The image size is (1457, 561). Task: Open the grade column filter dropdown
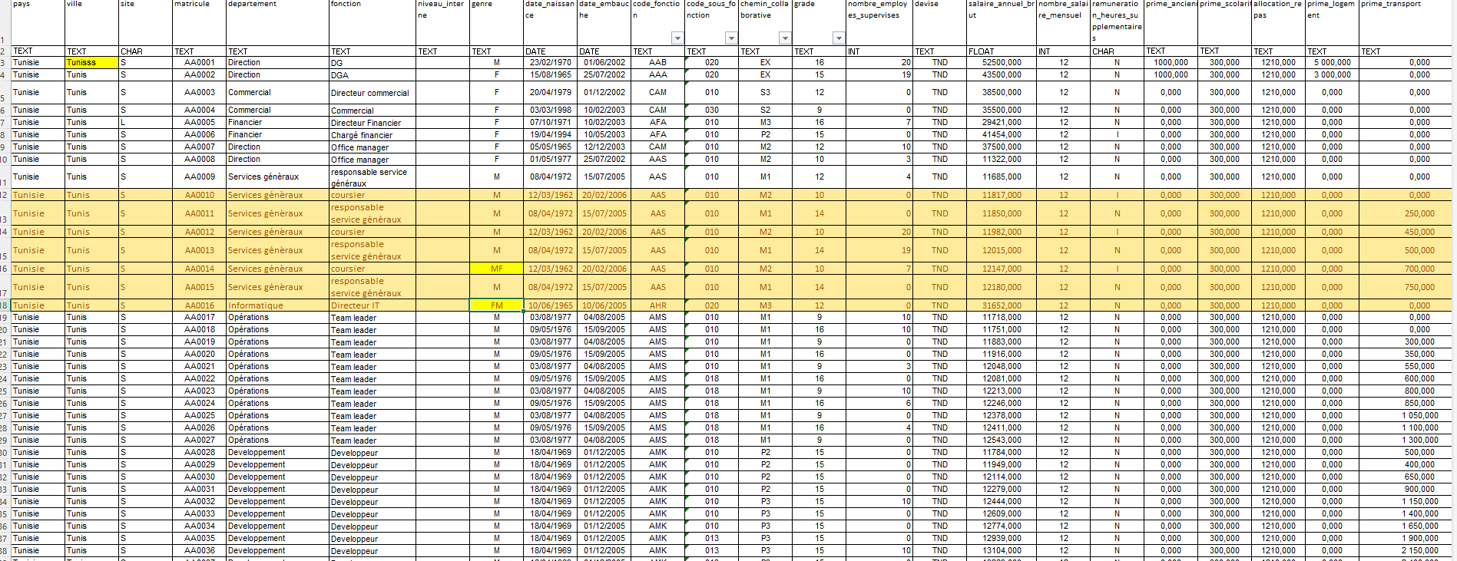pos(838,38)
